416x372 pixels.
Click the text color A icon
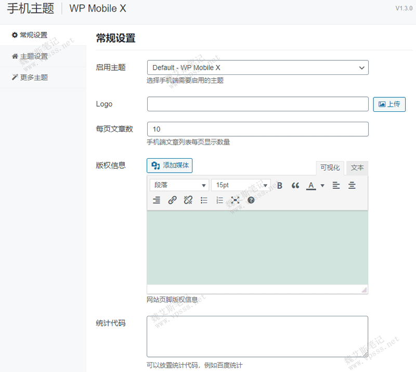click(x=311, y=185)
